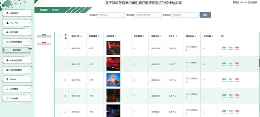
Task: Open the popcorn thumbnail for 影院名称6
Action: [113, 79]
